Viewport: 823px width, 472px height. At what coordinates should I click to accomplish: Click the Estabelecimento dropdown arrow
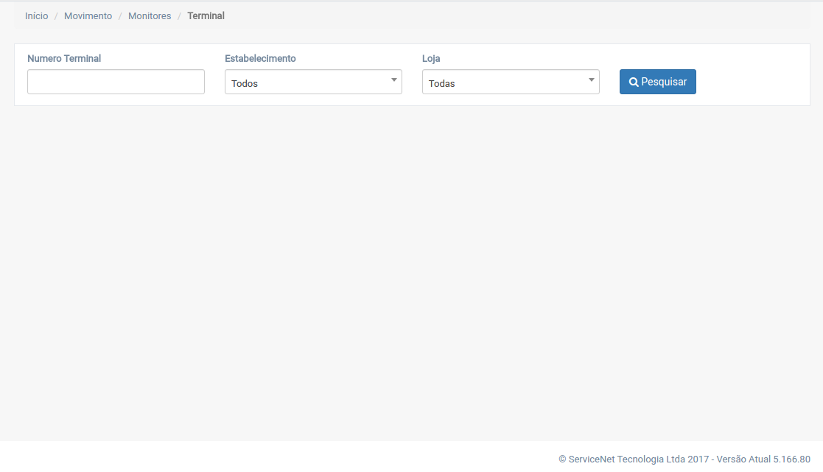click(393, 80)
